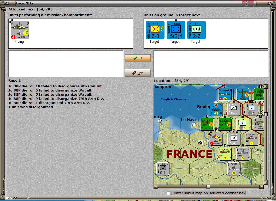Image resolution: width=276 pixels, height=201 pixels.
Task: Select the 79th Arm 2-6 division target unit
Action: [196, 30]
